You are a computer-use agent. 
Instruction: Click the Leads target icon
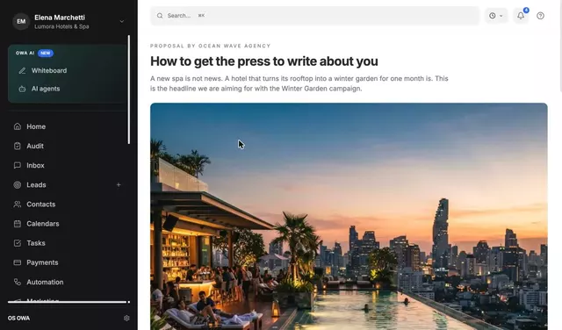pos(18,185)
